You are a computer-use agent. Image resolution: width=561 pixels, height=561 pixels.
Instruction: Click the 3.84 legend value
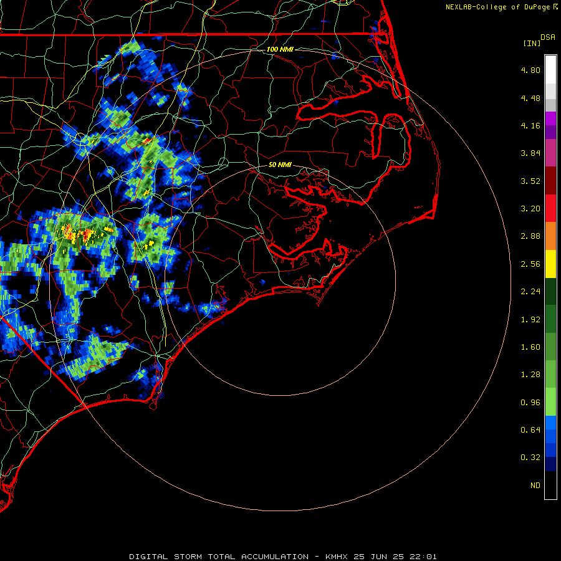530,153
